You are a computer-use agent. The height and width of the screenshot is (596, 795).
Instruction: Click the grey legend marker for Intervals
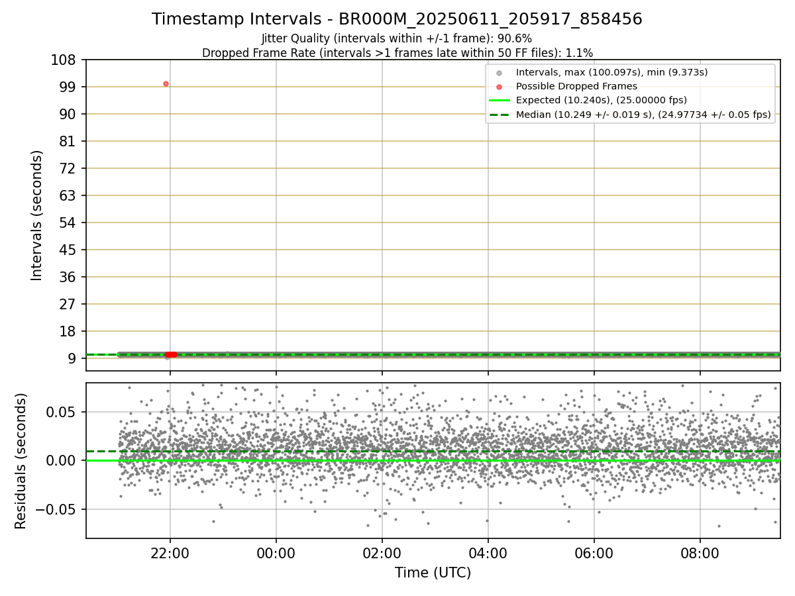[499, 73]
